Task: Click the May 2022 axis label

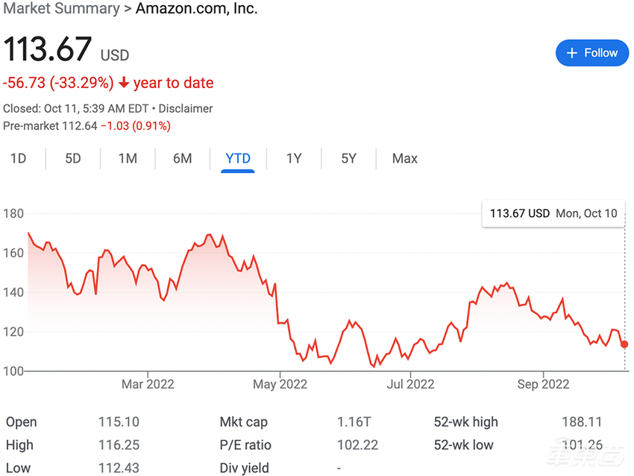Action: click(x=280, y=384)
